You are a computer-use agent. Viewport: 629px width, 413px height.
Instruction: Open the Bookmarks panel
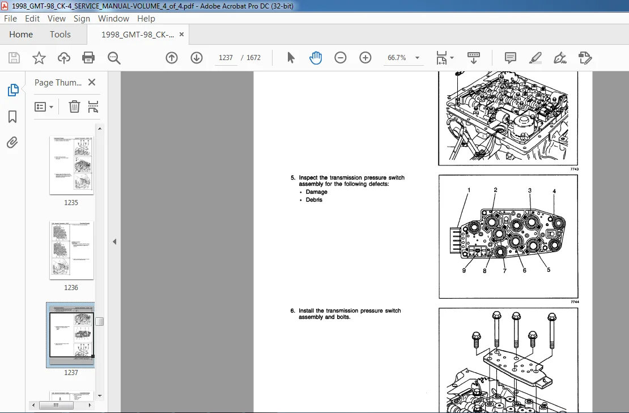click(x=12, y=117)
